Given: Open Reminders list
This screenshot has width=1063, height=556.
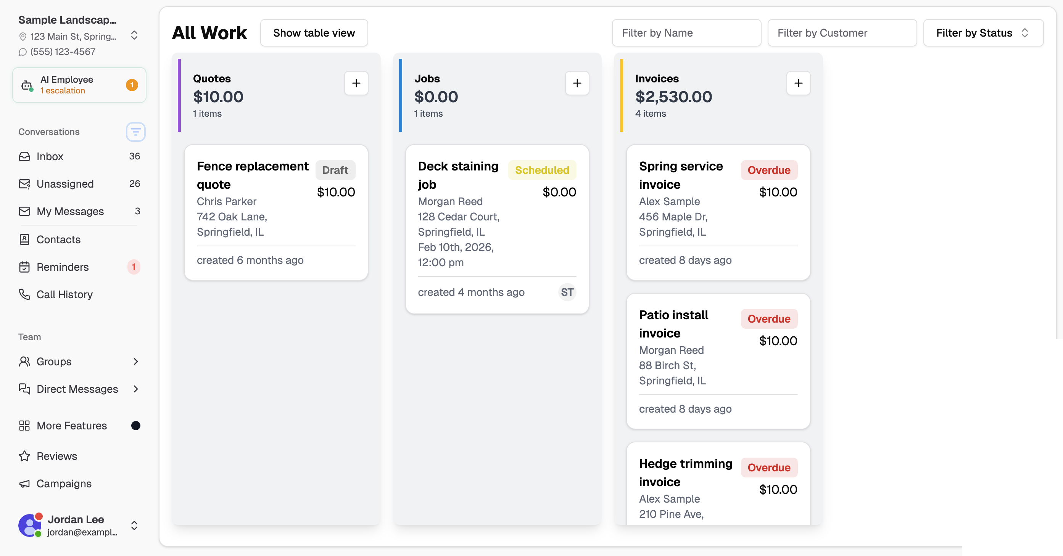Looking at the screenshot, I should [79, 267].
